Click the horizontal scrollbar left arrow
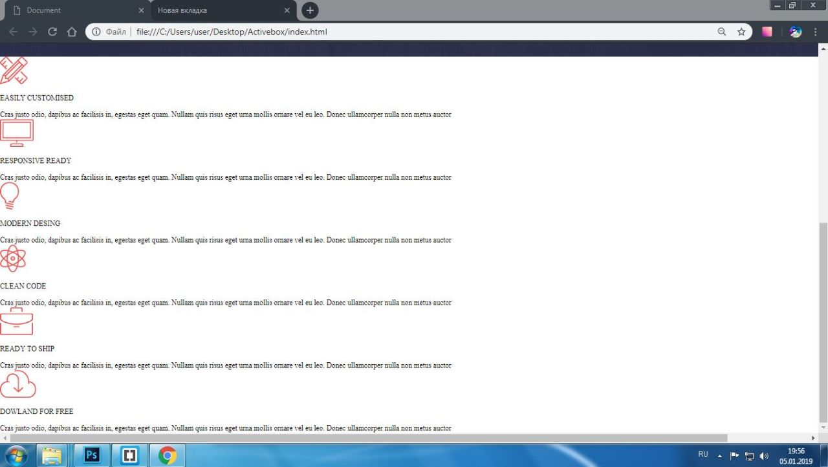The height and width of the screenshot is (467, 828). (4, 438)
